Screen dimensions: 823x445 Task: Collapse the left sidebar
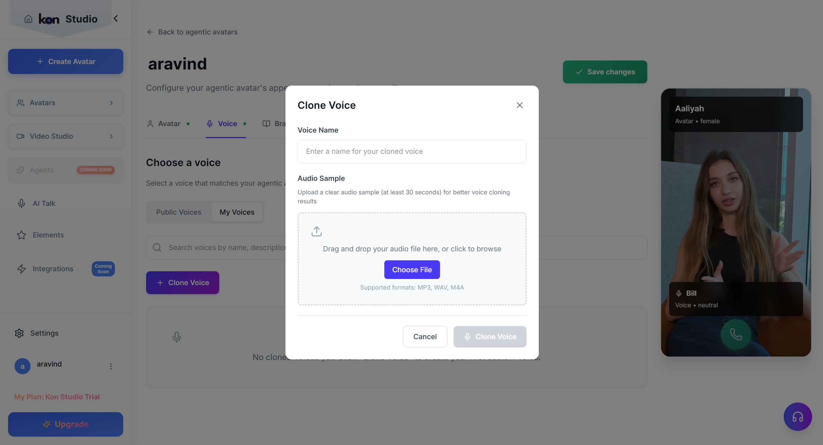click(x=116, y=19)
